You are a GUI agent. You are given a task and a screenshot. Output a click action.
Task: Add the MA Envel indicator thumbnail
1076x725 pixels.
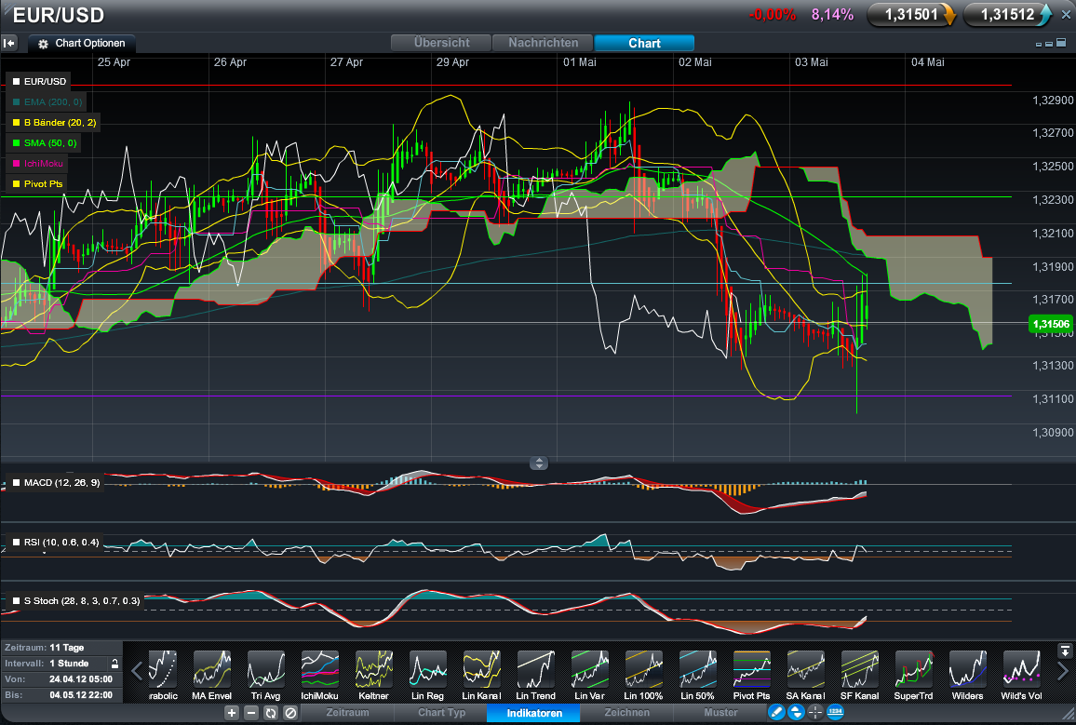(x=211, y=669)
